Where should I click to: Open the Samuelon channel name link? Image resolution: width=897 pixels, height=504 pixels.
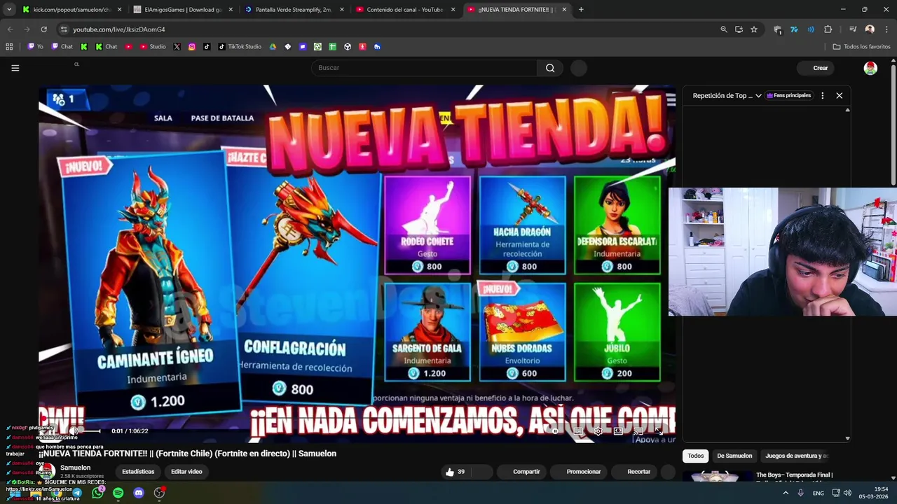click(75, 468)
